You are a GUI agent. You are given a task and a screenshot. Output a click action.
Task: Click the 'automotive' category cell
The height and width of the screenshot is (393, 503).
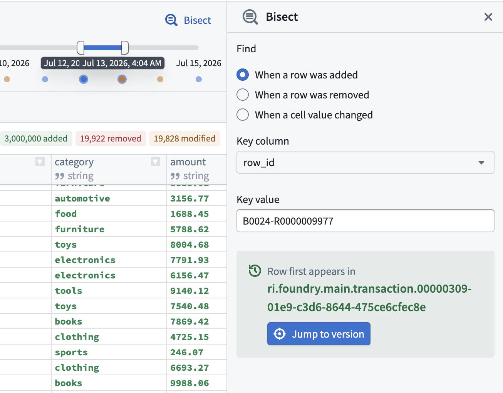109,198
